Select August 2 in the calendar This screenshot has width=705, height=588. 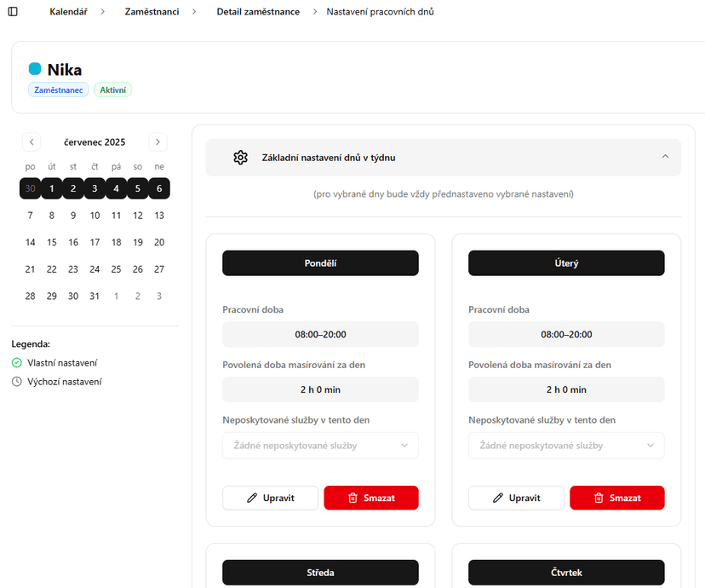pyautogui.click(x=138, y=297)
